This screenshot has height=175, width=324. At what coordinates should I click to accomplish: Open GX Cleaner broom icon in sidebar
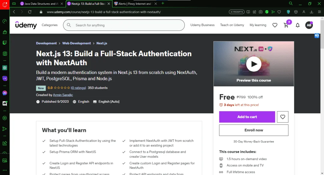click(4, 32)
